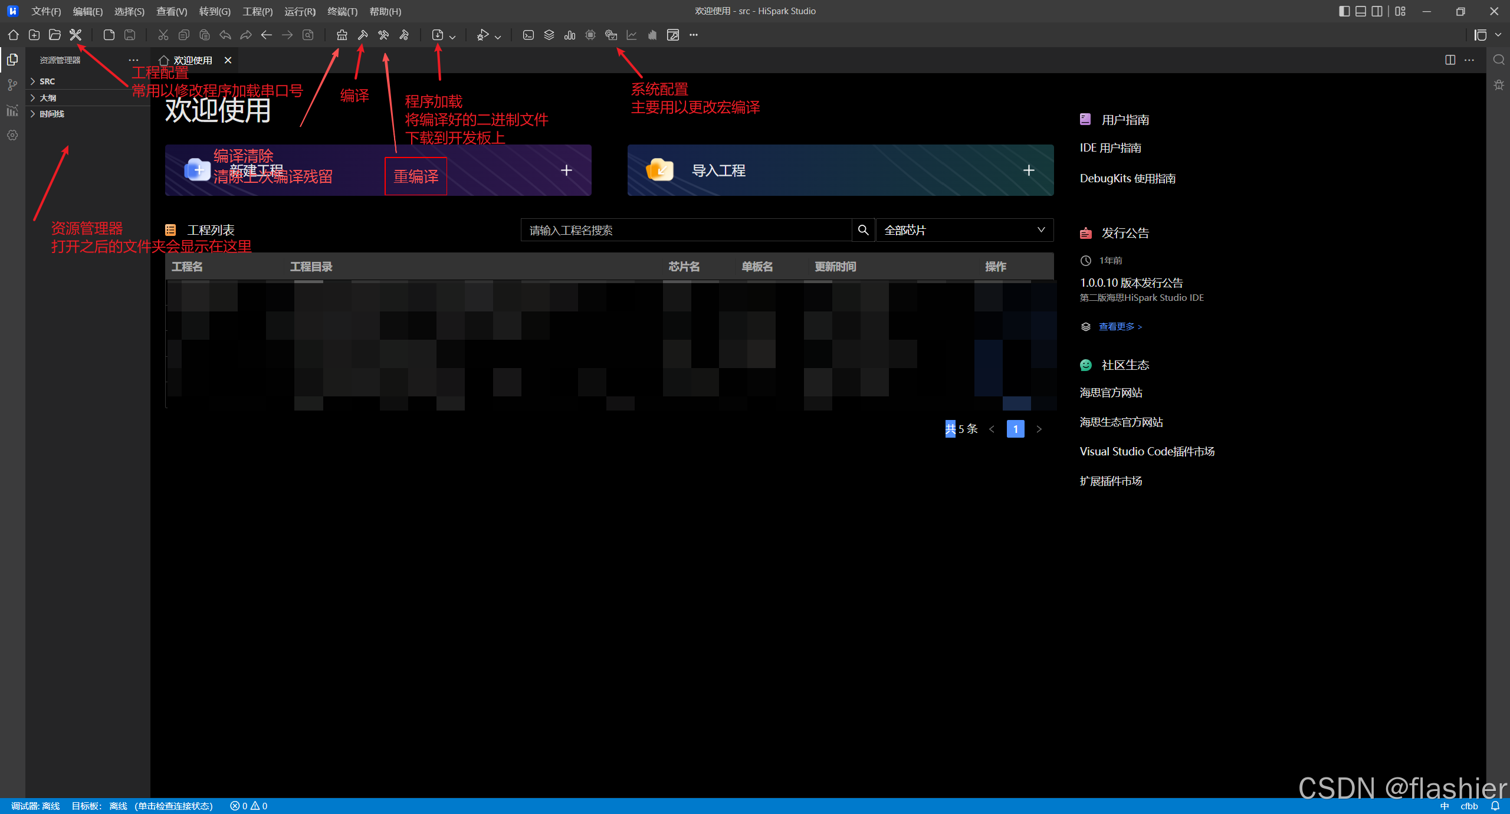This screenshot has height=814, width=1510.
Task: Click the build clean broom icon
Action: pos(342,35)
